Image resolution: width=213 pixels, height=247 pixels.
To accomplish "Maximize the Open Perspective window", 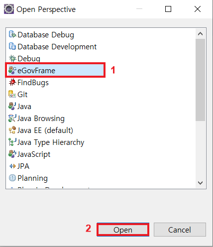I will 168,9.
